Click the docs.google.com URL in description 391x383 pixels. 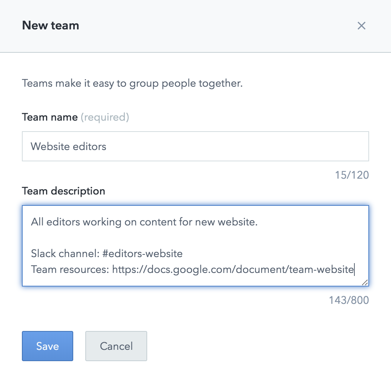pos(233,270)
